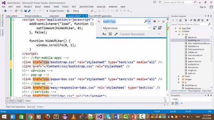Click the Undo arrow in toolbar
The image size is (214, 120).
pyautogui.click(x=34, y=11)
